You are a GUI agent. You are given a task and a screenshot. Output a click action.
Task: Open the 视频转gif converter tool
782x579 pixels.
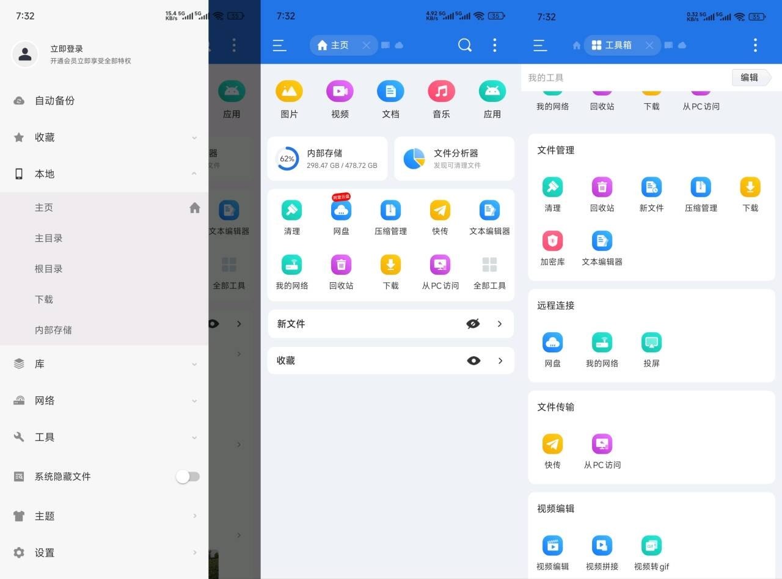651,546
